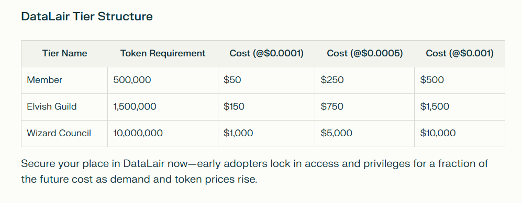Click the Cost (@$0.0005) column header

coord(364,53)
